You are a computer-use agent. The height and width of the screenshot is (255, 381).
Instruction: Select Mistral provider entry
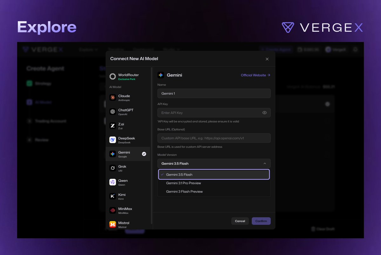coord(128,224)
